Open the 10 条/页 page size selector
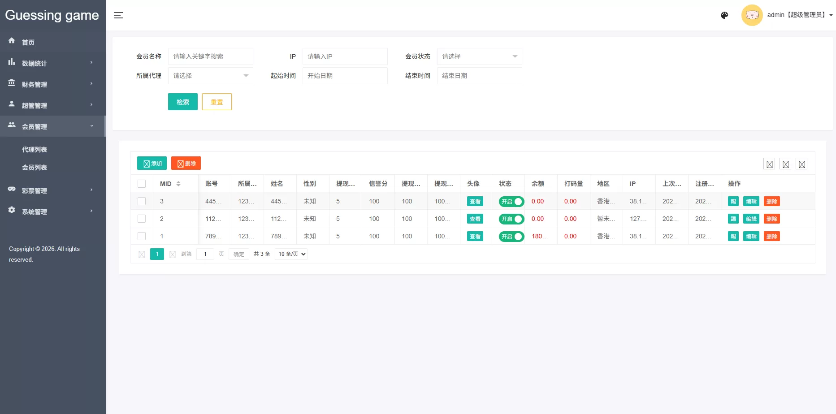The height and width of the screenshot is (414, 836). point(291,254)
